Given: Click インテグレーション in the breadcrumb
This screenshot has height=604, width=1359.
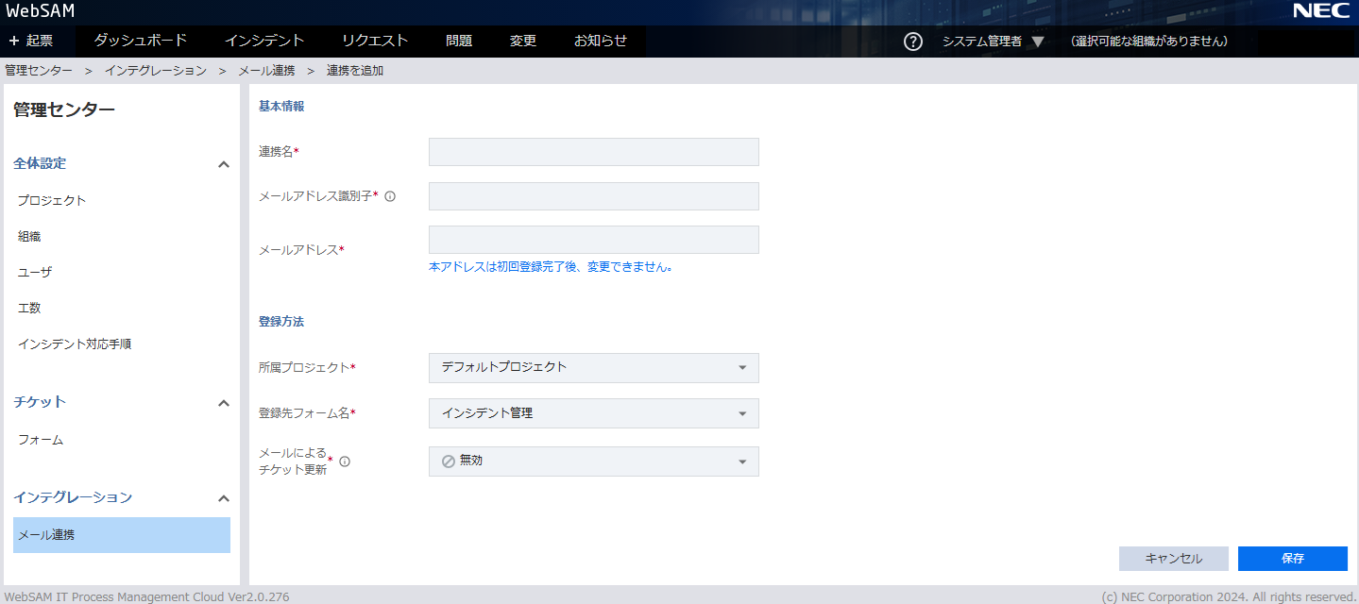Looking at the screenshot, I should tap(156, 71).
